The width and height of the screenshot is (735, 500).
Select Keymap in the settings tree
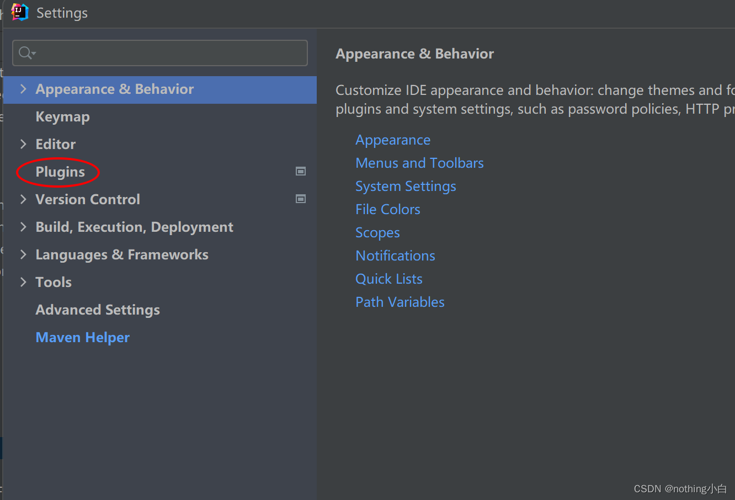62,117
